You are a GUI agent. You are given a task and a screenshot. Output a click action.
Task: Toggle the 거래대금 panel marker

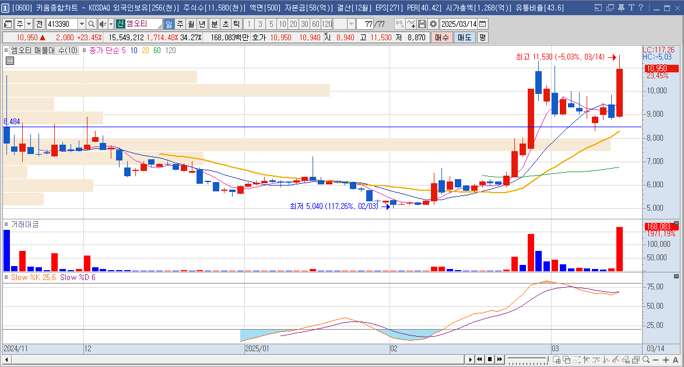6,224
